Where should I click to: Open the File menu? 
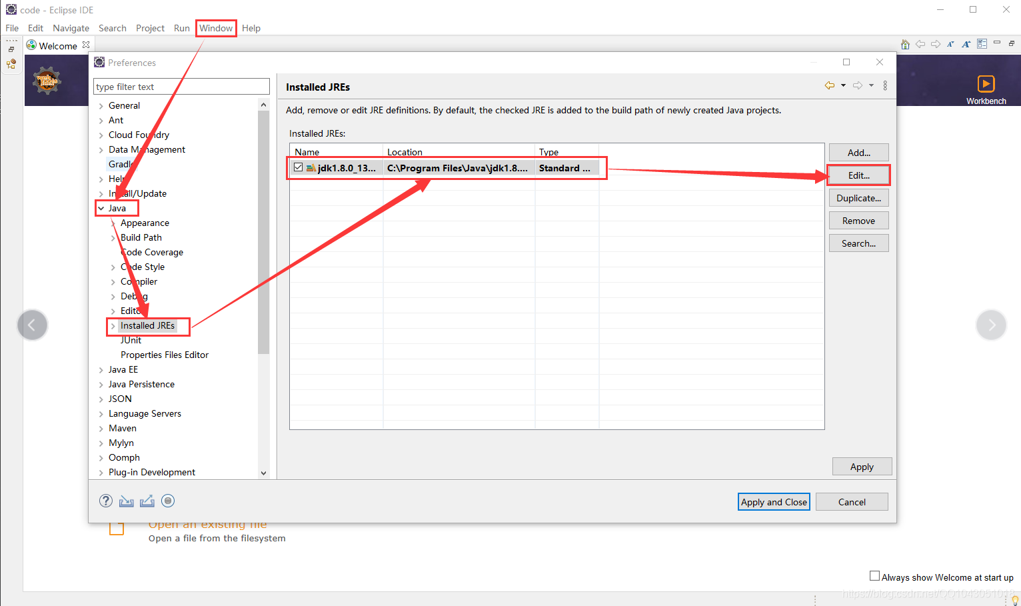(x=12, y=28)
